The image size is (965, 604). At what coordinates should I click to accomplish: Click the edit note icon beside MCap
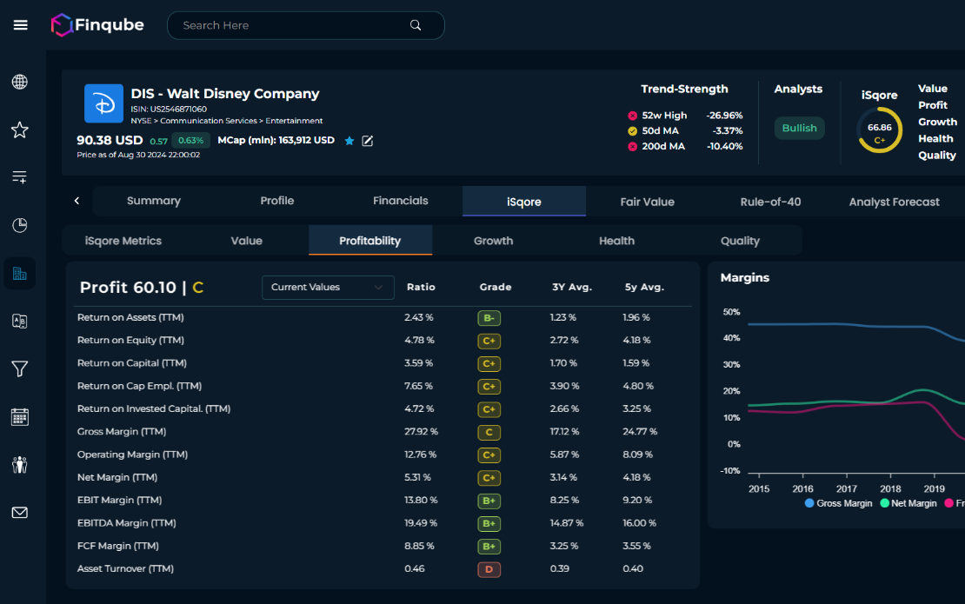click(x=368, y=141)
